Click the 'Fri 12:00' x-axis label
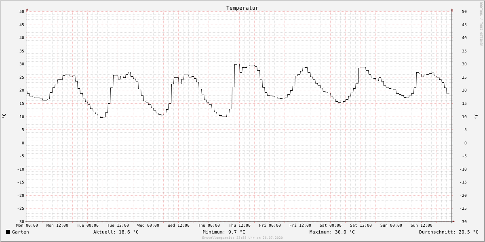 (x=300, y=225)
